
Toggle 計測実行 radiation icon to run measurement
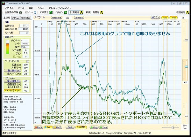coord(81,12)
